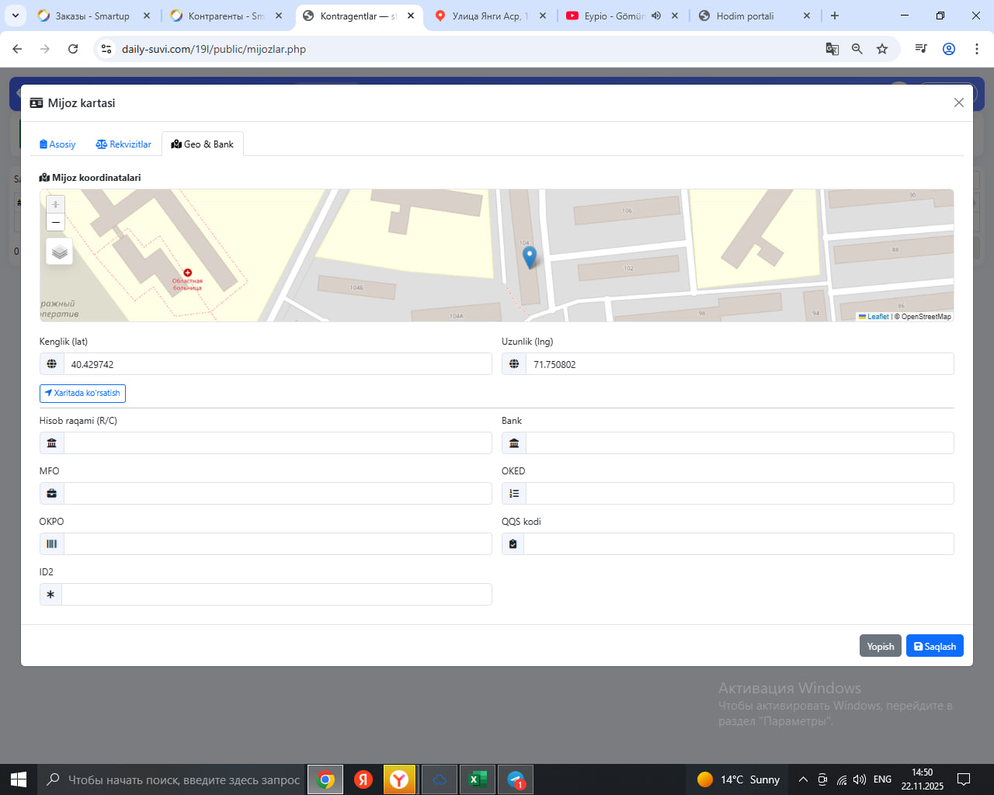Screen dimensions: 994x795
Task: Open the Chrome three-dot menu
Action: 977,49
